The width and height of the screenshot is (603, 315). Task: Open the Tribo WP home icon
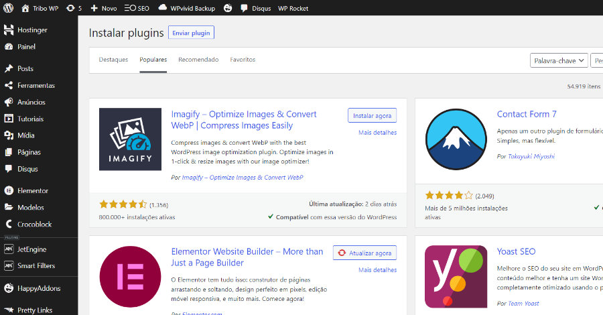pyautogui.click(x=25, y=8)
